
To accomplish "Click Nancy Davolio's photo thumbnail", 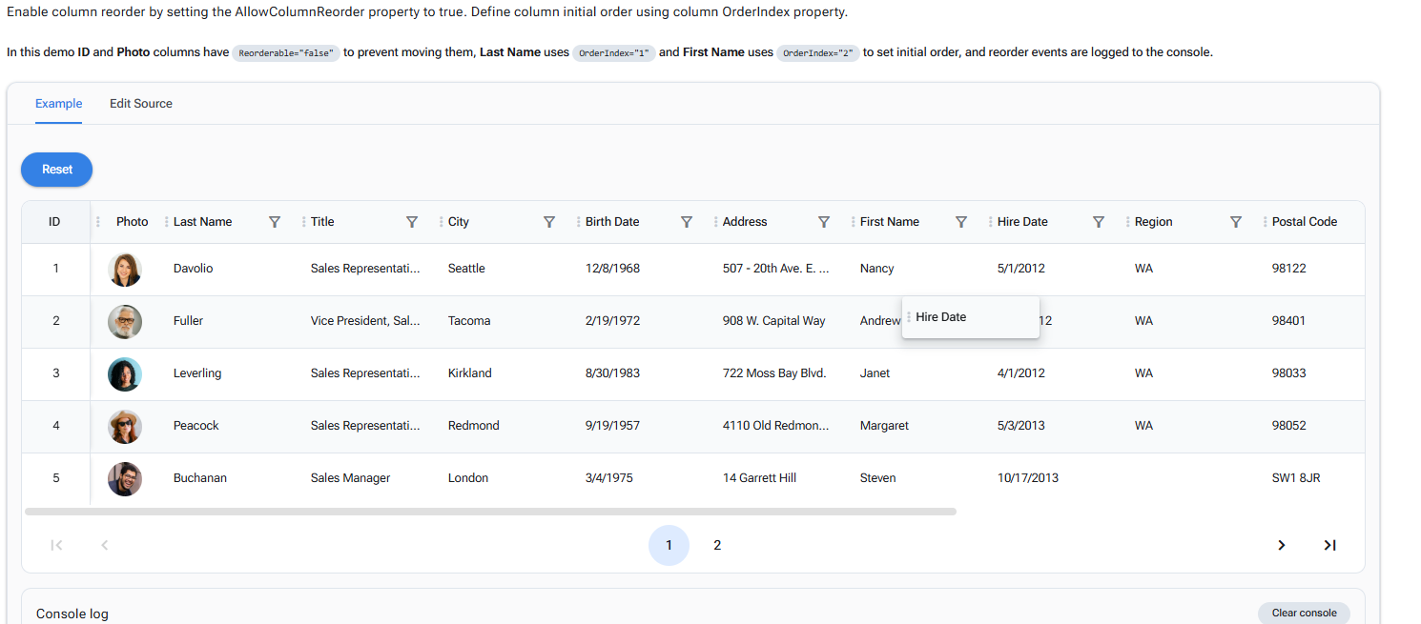I will [x=125, y=270].
